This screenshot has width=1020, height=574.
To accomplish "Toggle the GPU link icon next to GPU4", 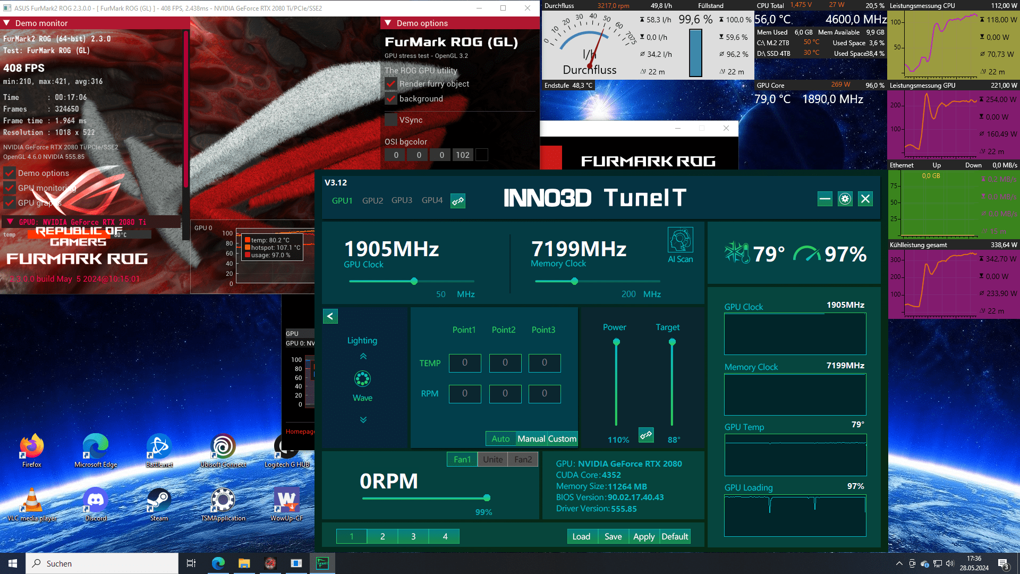I will click(x=458, y=201).
